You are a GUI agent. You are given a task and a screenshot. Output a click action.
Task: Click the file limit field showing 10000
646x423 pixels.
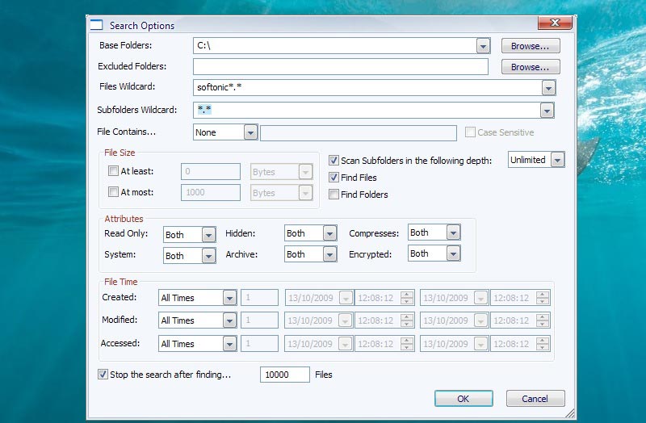click(x=284, y=375)
